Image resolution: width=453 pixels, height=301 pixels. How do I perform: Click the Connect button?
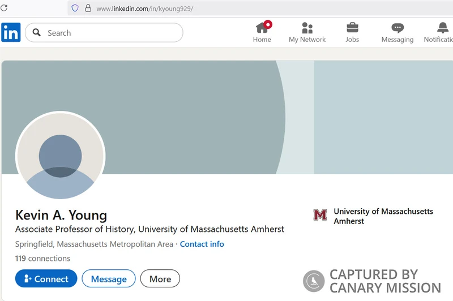click(46, 278)
